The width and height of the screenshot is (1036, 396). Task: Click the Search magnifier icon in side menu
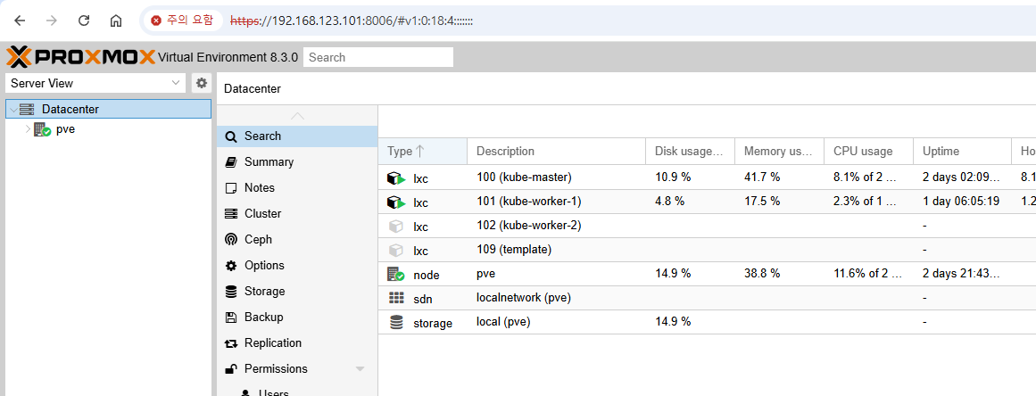(230, 136)
